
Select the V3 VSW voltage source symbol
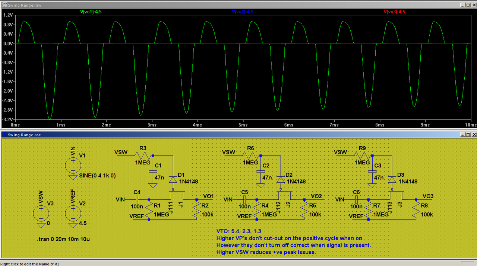[x=41, y=213]
